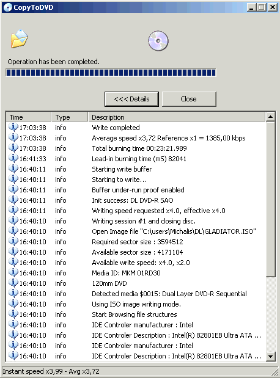The width and height of the screenshot is (280, 378).
Task: Sort log by the Time column header
Action: (x=29, y=117)
